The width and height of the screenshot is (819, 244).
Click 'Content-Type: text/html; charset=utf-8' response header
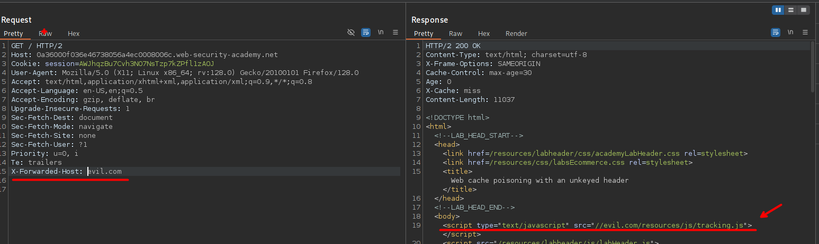(506, 55)
